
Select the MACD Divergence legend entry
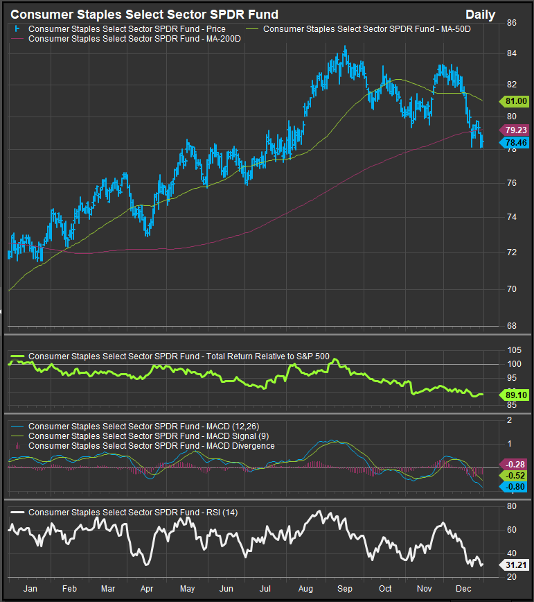point(152,446)
